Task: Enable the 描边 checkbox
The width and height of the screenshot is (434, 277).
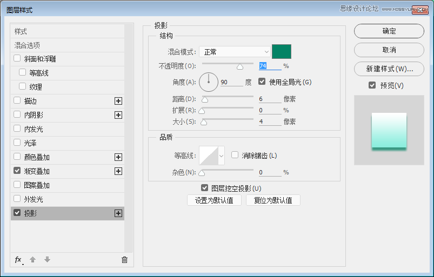Action: pyautogui.click(x=17, y=100)
